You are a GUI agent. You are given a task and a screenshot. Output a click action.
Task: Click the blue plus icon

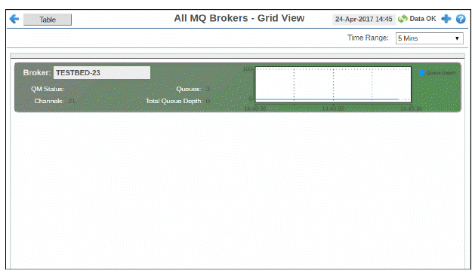(x=446, y=19)
